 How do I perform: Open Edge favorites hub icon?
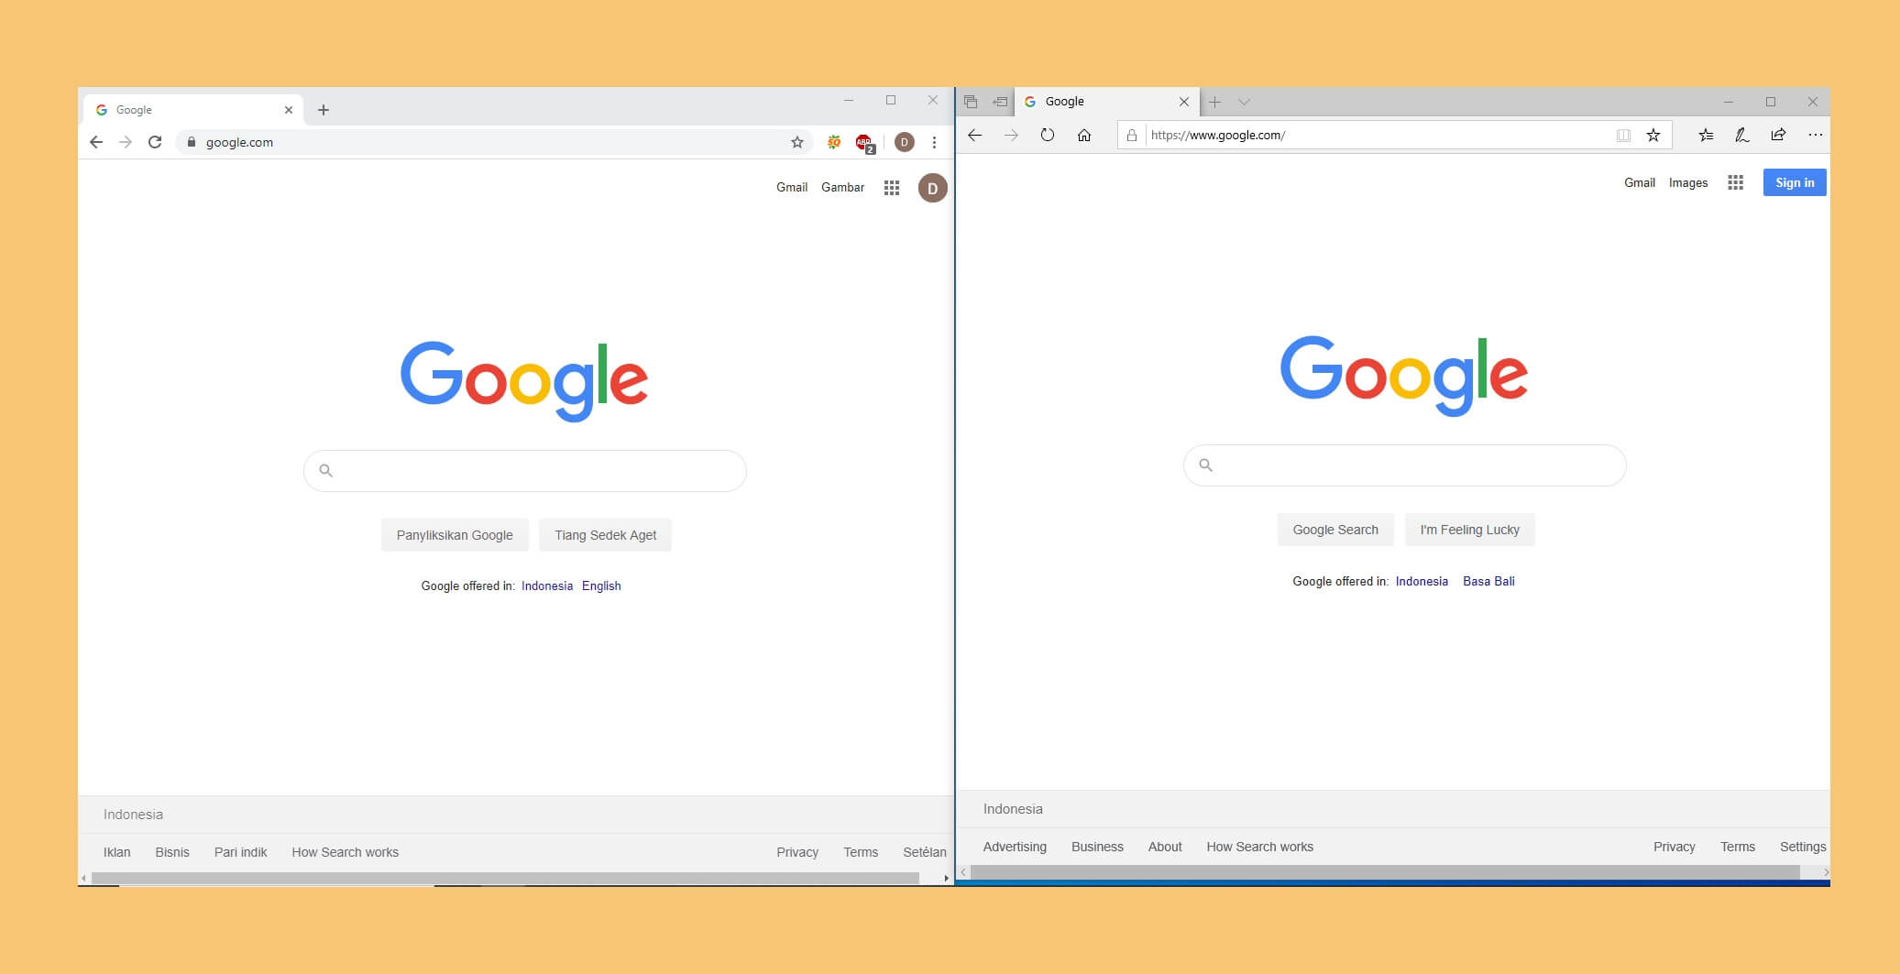coord(1706,135)
